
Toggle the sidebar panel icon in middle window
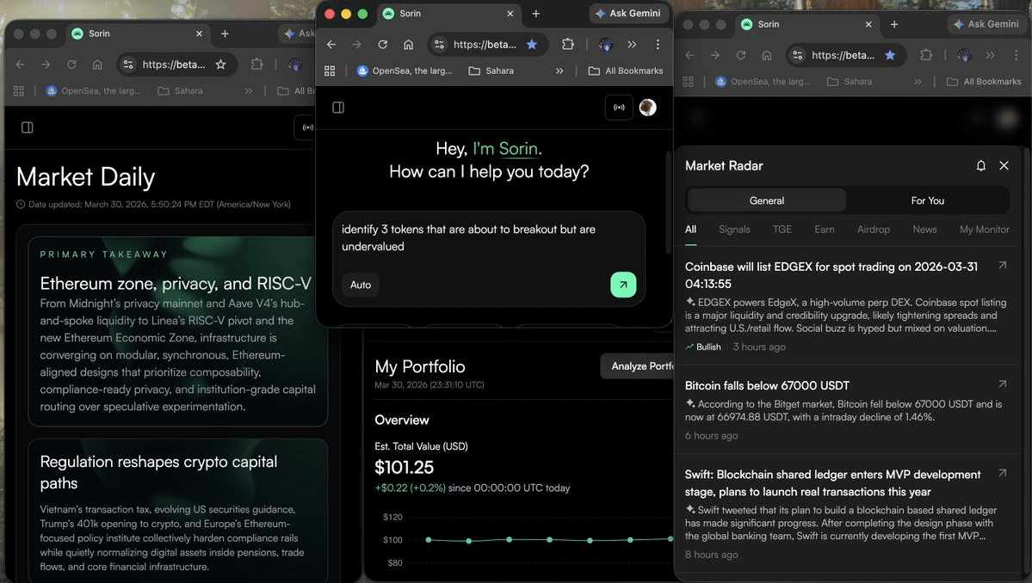click(x=338, y=107)
